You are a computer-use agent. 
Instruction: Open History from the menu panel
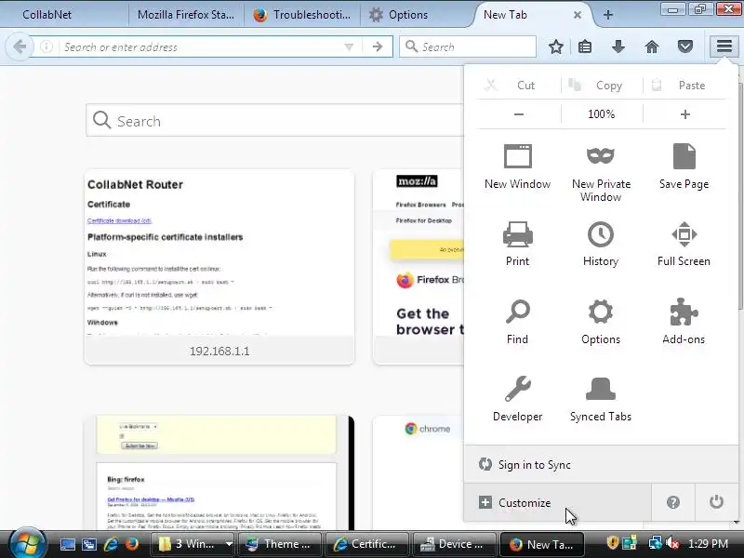tap(601, 244)
